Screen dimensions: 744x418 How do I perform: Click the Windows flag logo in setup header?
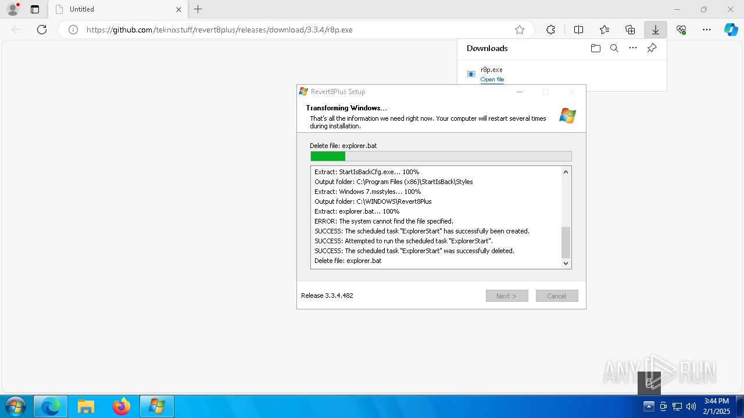click(x=568, y=116)
